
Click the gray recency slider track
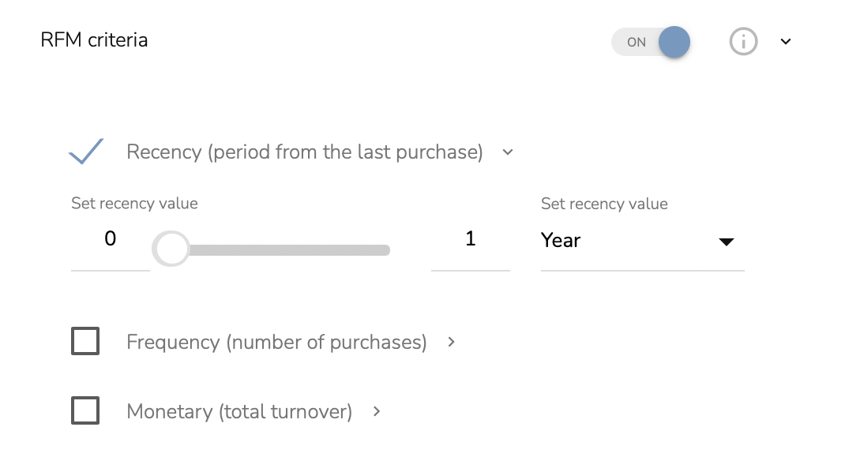pos(292,250)
